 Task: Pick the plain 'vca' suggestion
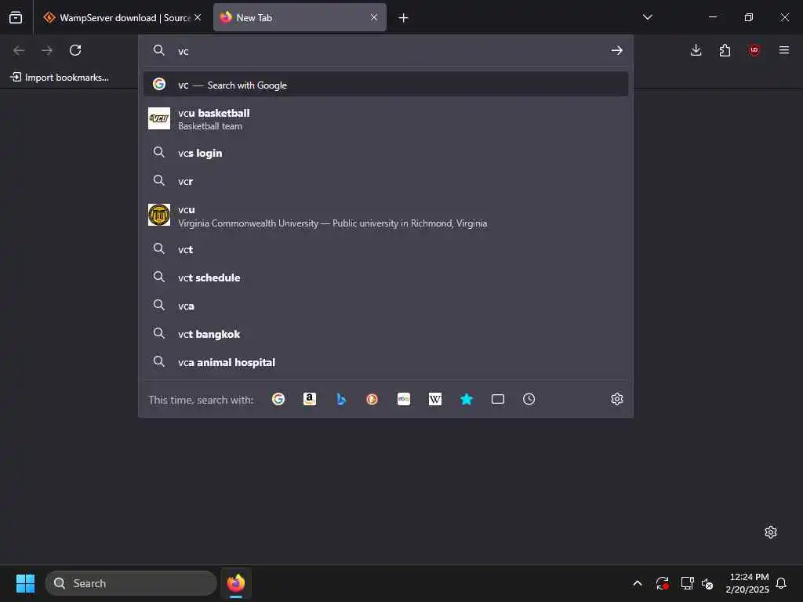[x=386, y=305]
